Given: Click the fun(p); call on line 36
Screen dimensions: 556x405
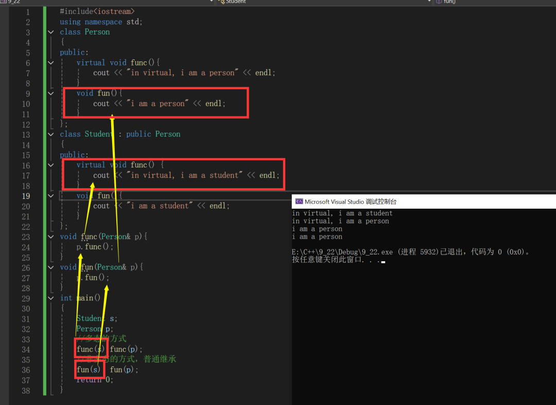Looking at the screenshot, I should pyautogui.click(x=124, y=370).
